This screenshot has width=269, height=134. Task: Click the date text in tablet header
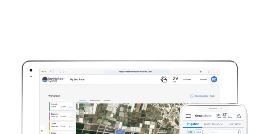pyautogui.click(x=187, y=80)
